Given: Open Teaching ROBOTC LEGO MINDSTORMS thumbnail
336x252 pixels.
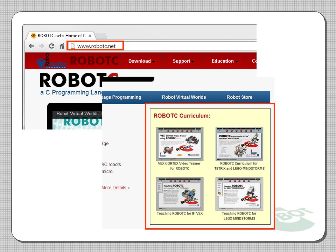Looking at the screenshot, I should (x=239, y=194).
